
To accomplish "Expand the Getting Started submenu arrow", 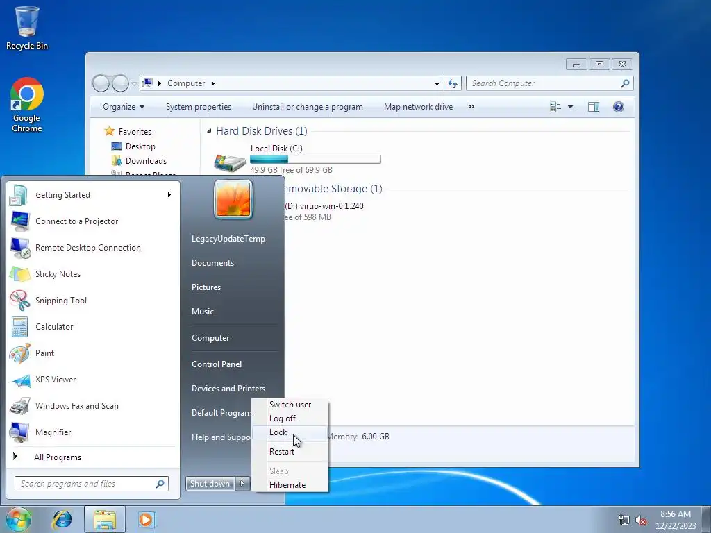I will click(x=169, y=195).
